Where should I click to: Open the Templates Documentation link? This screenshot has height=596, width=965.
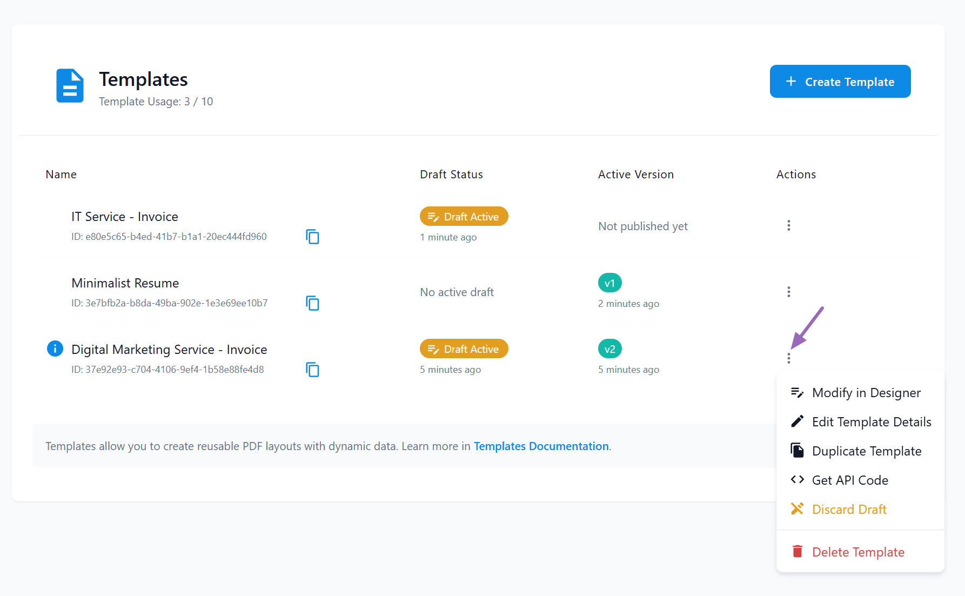(541, 446)
